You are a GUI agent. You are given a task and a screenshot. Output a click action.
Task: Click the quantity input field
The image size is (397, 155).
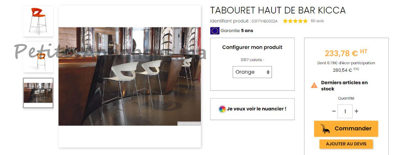345,111
